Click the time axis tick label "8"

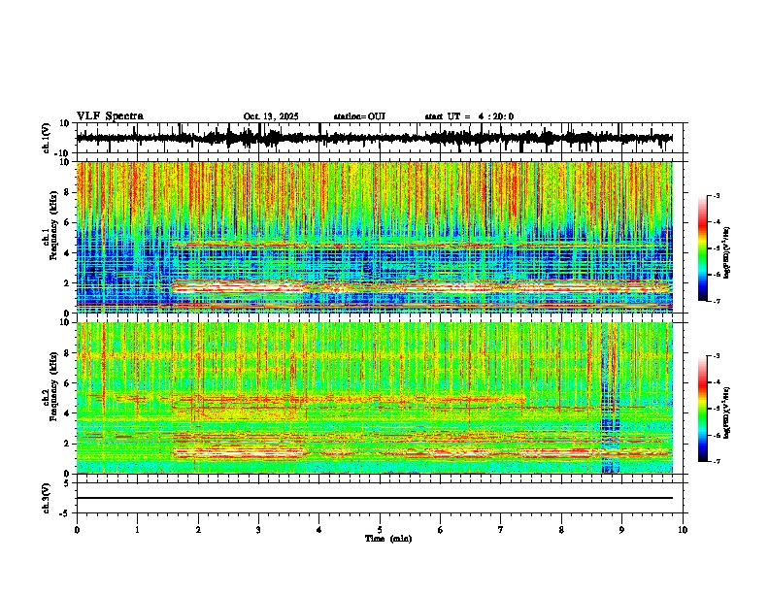click(561, 530)
